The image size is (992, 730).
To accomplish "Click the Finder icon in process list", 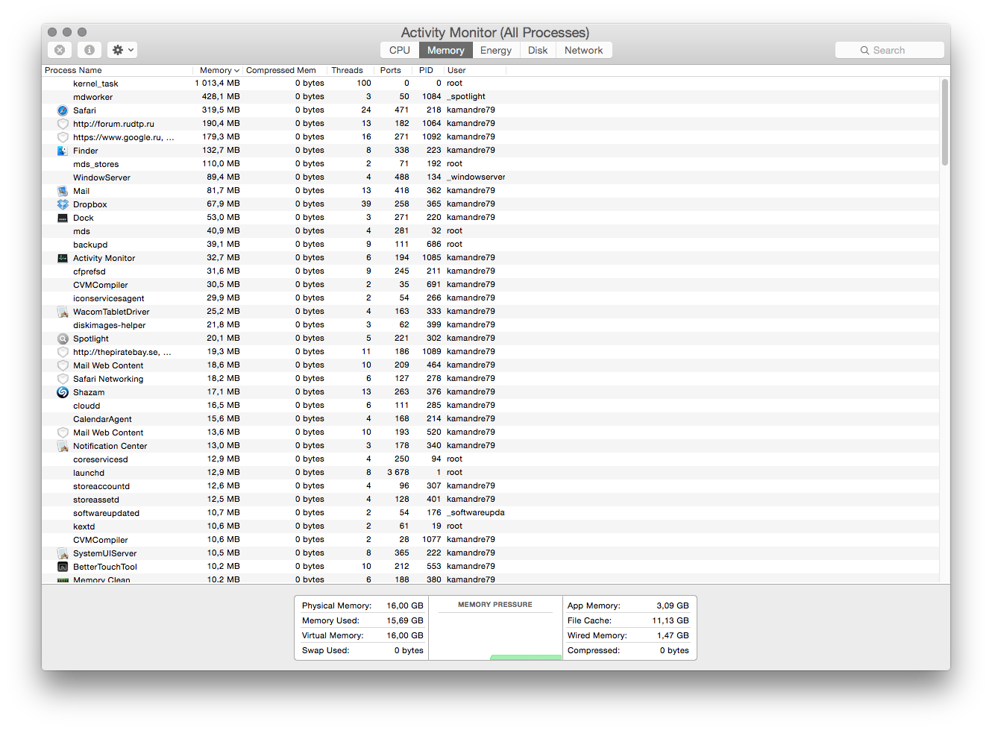I will coord(63,151).
